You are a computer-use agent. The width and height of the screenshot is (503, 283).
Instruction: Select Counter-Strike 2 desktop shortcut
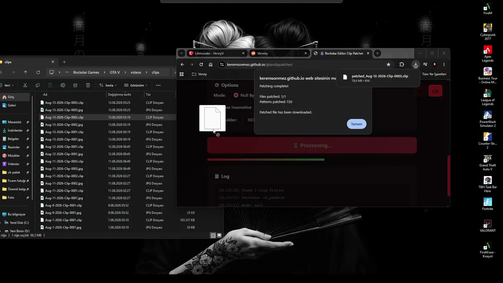click(488, 141)
